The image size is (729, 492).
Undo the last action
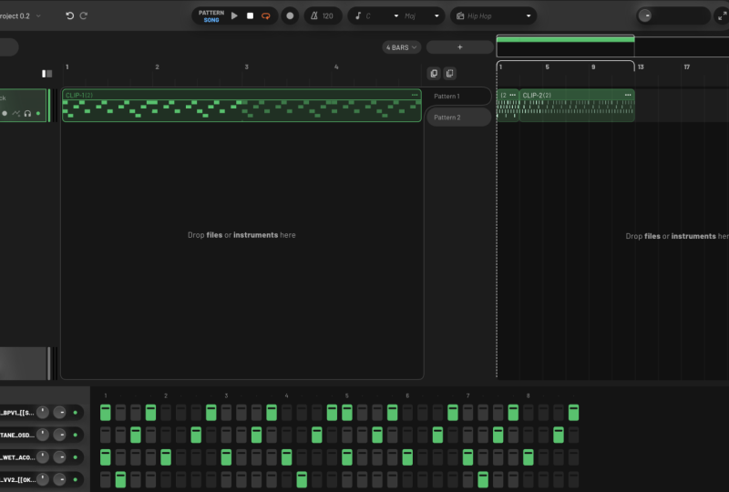(x=70, y=15)
